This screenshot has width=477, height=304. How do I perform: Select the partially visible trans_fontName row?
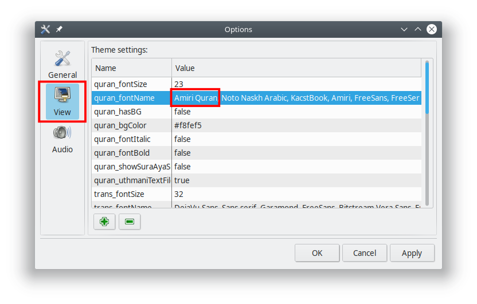pos(123,206)
